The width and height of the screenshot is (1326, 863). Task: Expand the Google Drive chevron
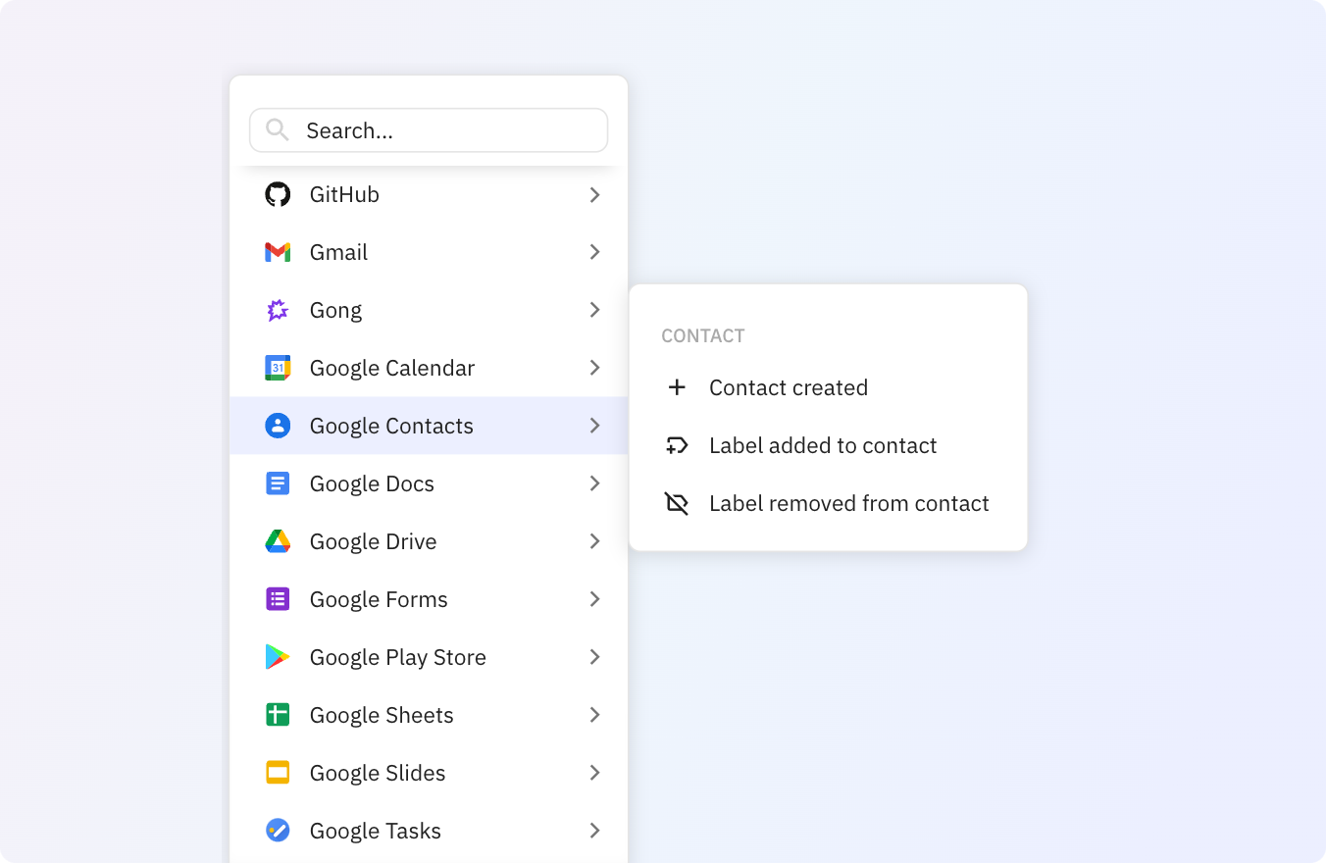point(594,541)
